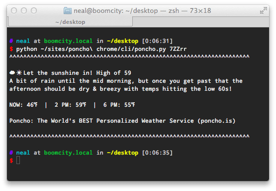The image size is (276, 191).
Task: Click the fullscreen arrows icon in title bar
Action: 264,10
